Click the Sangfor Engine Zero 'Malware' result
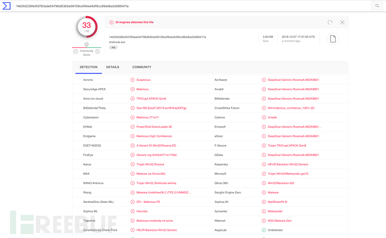 tap(273, 193)
